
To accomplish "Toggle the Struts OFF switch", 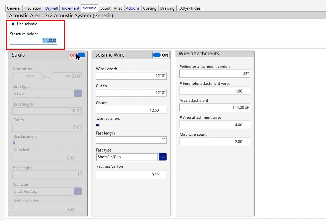I will 77,55.
